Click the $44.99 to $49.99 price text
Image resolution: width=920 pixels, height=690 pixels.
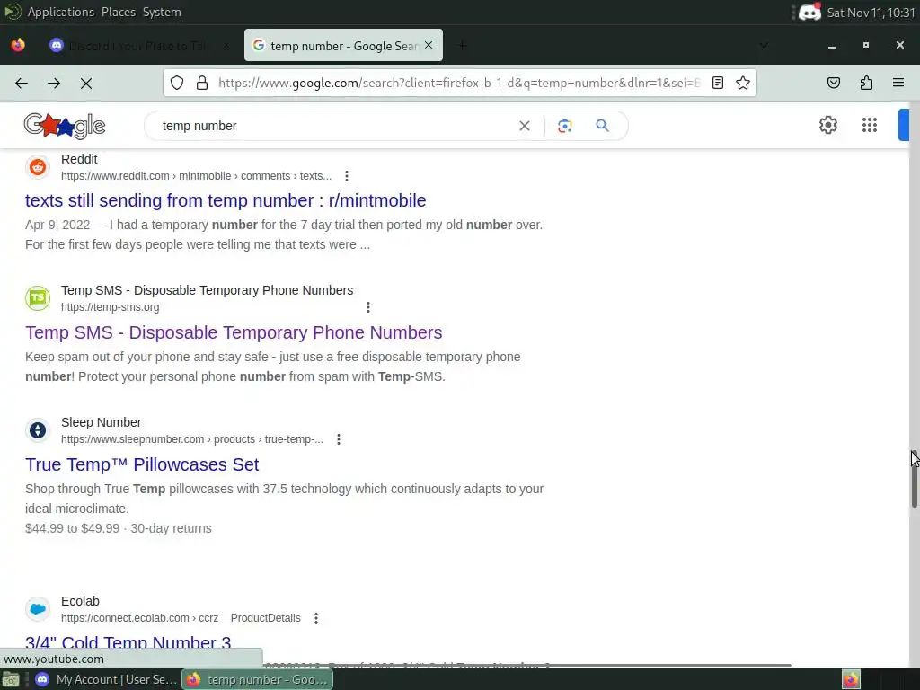click(x=72, y=528)
